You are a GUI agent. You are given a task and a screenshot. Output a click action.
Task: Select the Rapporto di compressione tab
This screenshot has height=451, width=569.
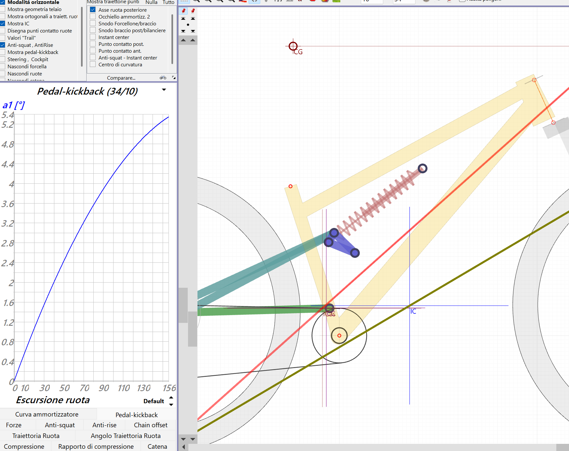point(96,446)
